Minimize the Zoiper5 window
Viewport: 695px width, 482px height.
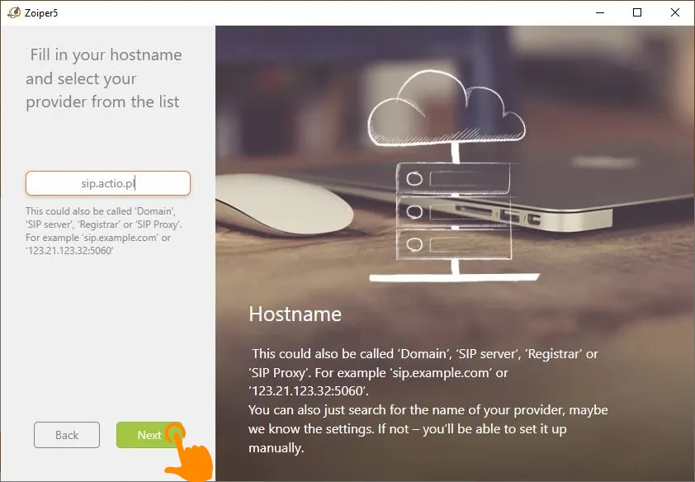600,12
